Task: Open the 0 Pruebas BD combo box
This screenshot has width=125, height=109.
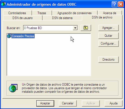Action: tap(50, 28)
